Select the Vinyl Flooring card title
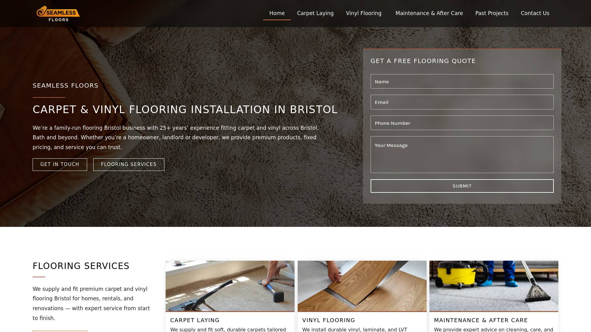Screen dimensions: 591x332 (x=328, y=320)
